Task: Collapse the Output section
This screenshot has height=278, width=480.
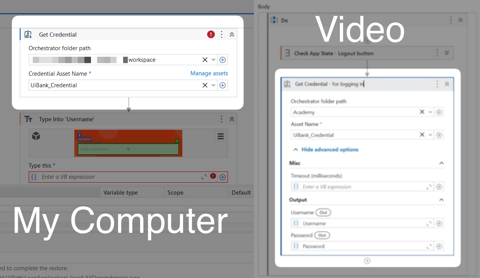Action: 441,200
